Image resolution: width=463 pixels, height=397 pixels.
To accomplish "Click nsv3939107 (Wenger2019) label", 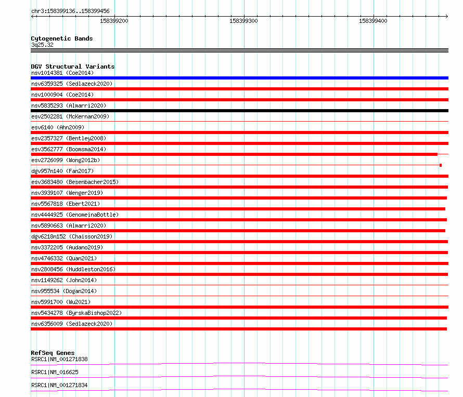I will (x=67, y=193).
